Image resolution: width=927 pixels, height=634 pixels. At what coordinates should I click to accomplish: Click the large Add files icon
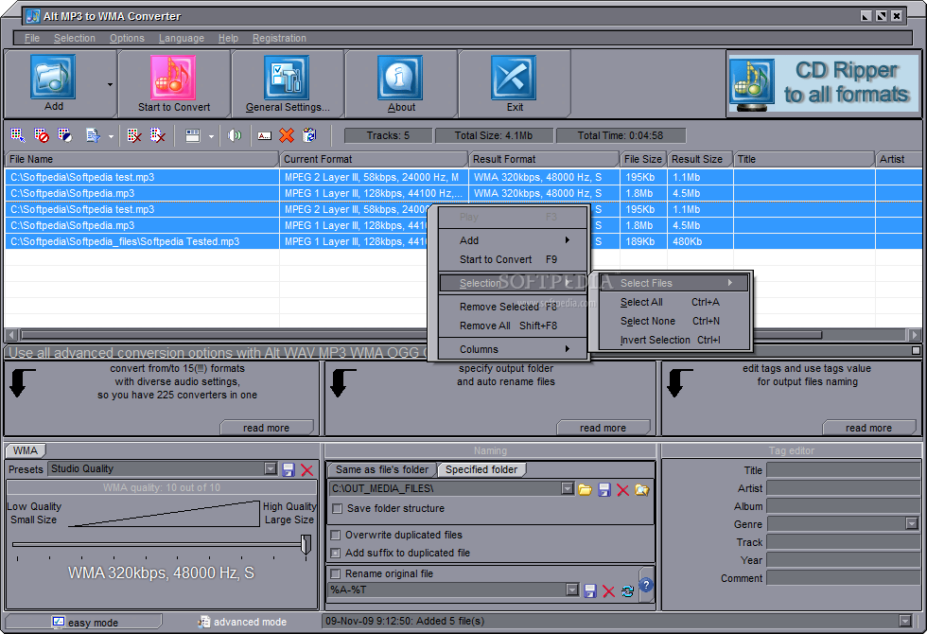coord(53,77)
